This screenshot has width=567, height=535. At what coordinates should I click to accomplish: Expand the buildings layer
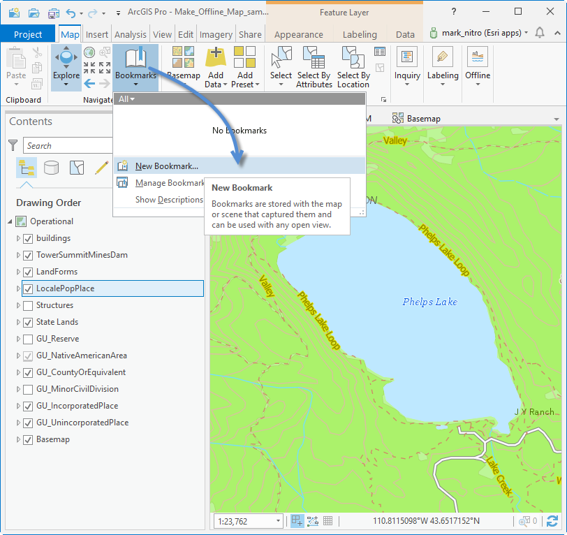click(x=18, y=238)
